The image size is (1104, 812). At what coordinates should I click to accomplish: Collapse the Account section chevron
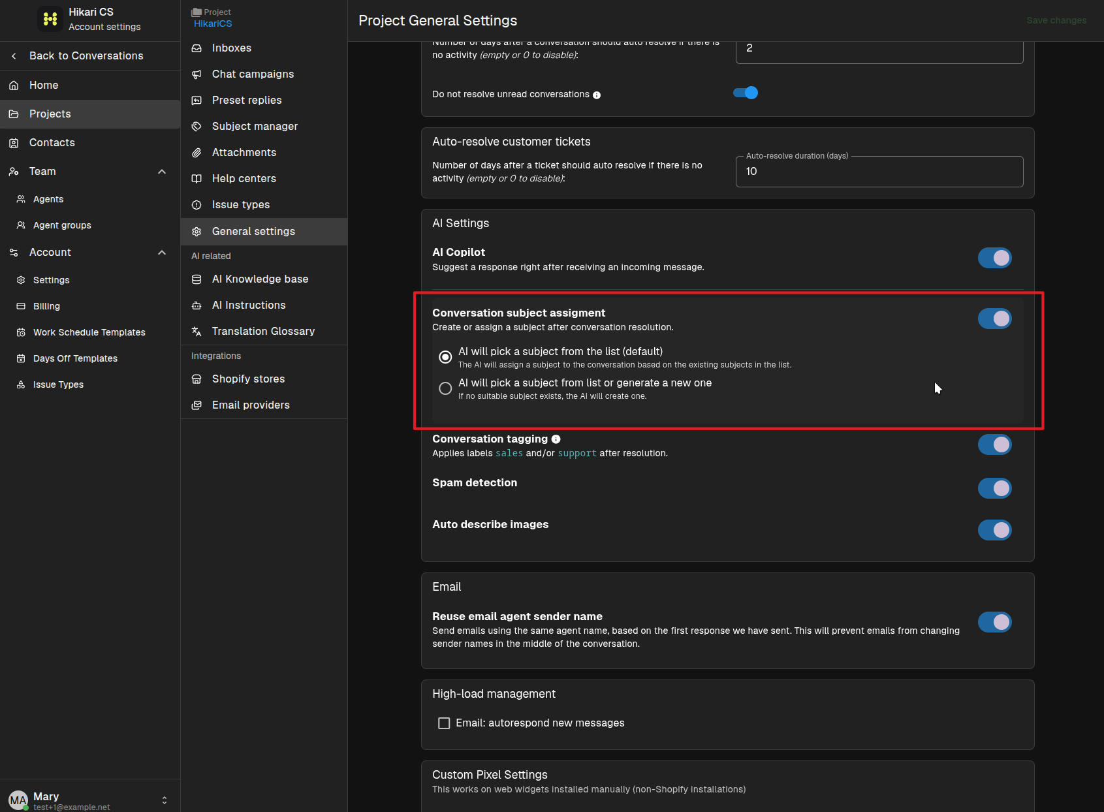162,253
